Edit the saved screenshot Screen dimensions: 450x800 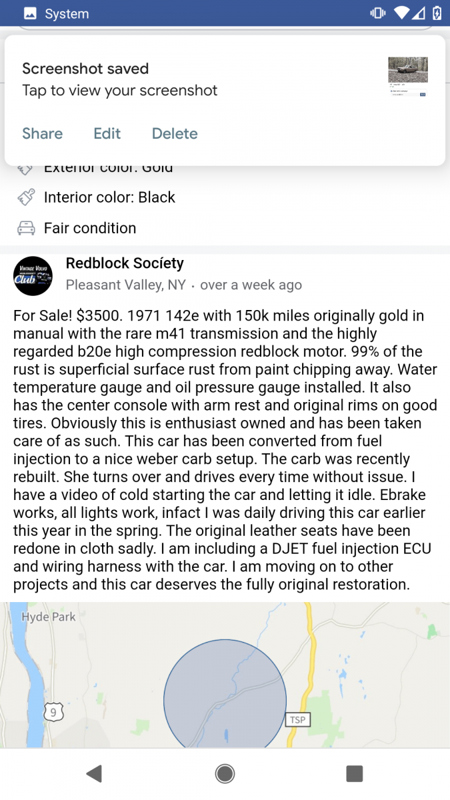click(107, 133)
